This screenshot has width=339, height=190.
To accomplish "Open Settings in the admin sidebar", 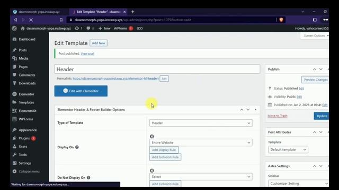I will pyautogui.click(x=25, y=163).
